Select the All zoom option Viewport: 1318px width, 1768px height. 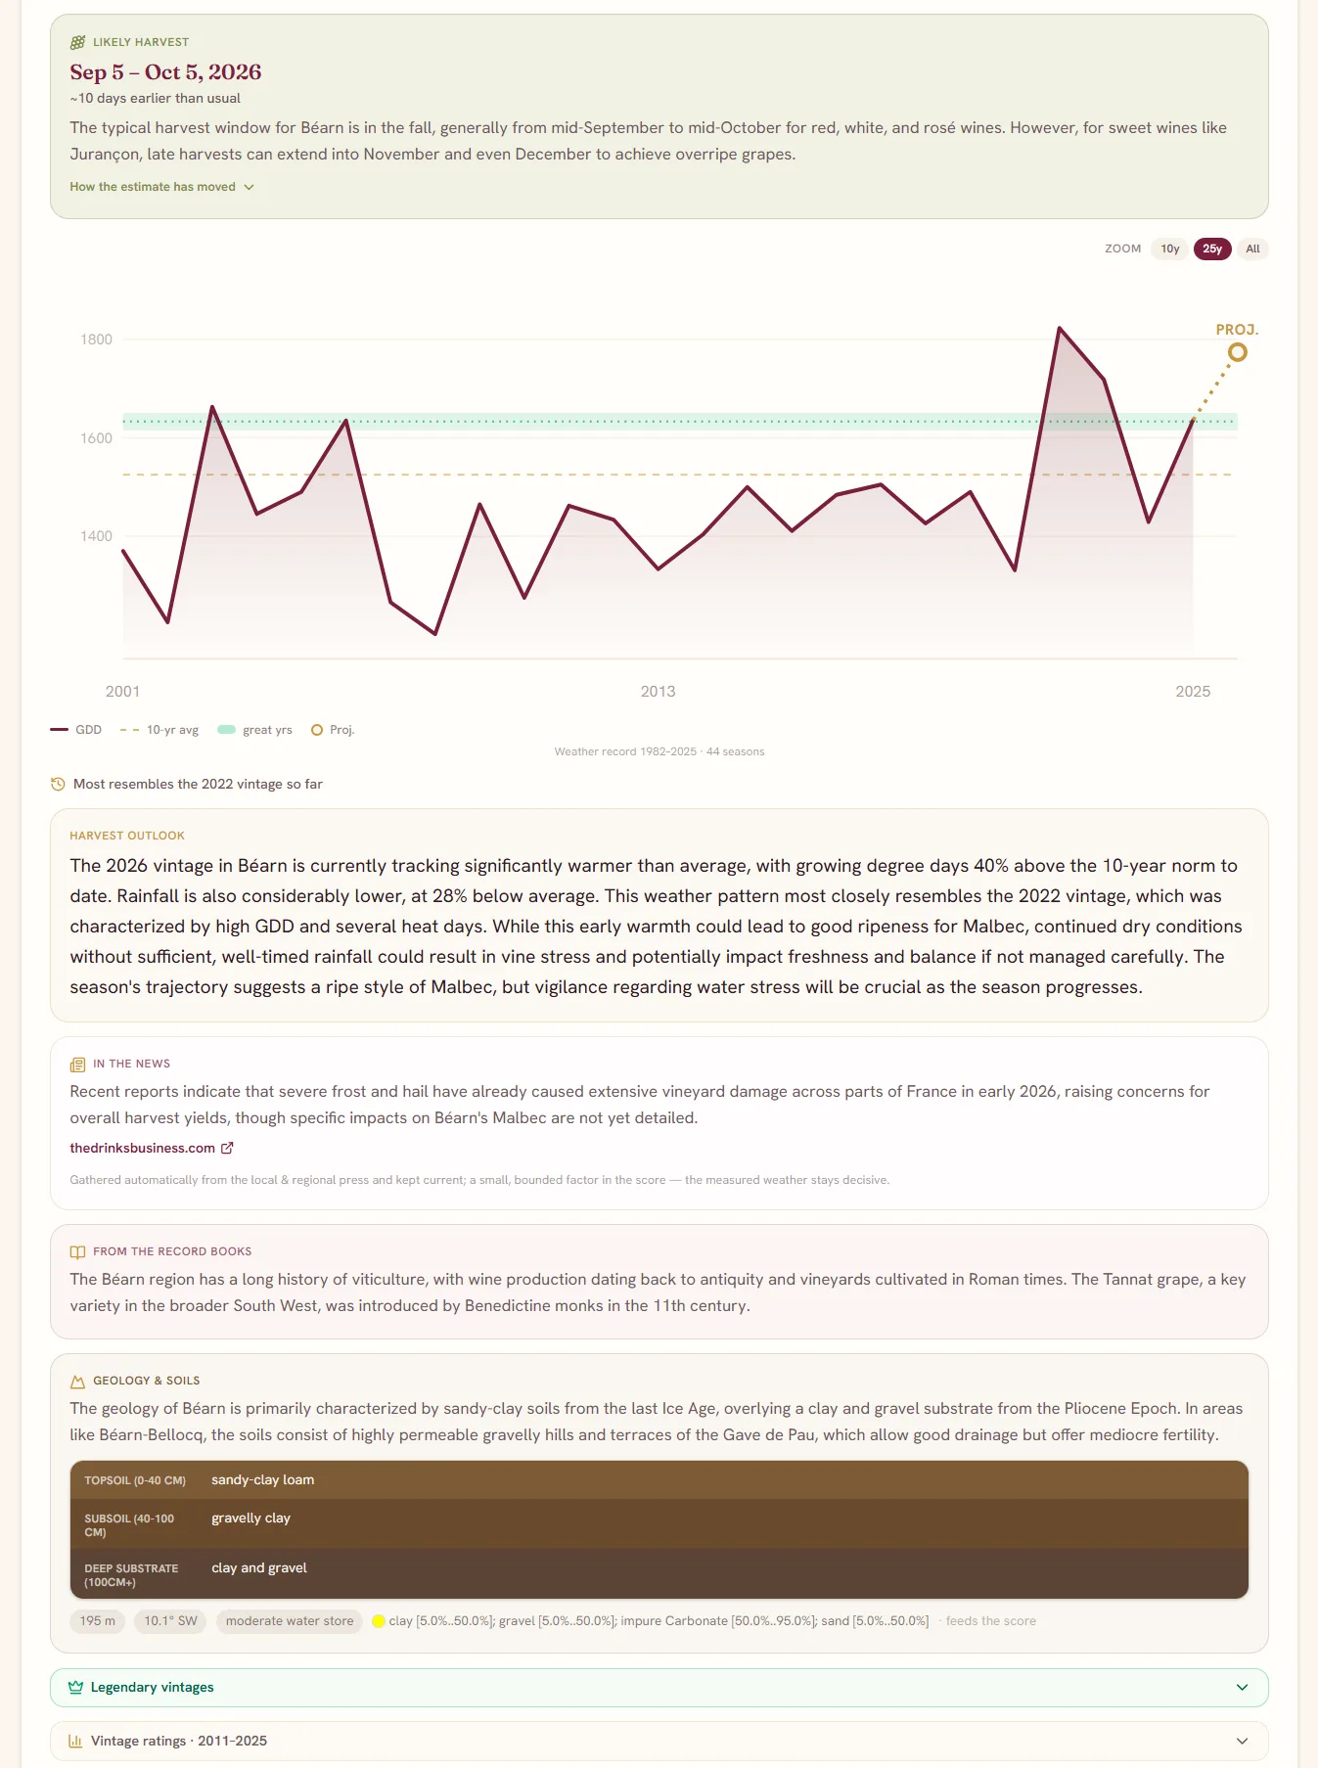pos(1252,249)
